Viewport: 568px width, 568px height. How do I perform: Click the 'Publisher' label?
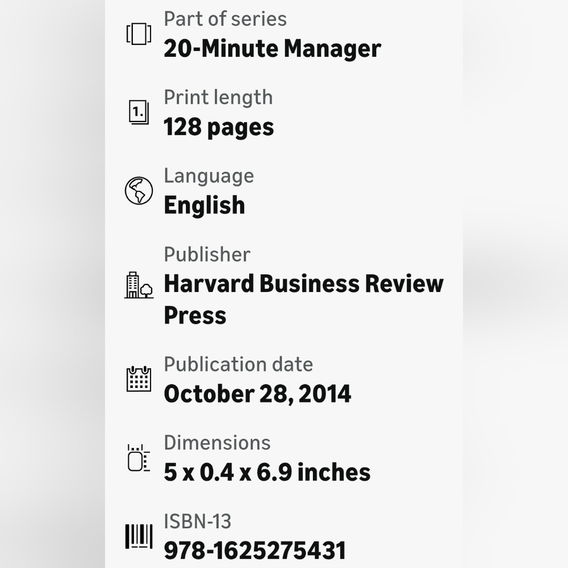click(207, 254)
